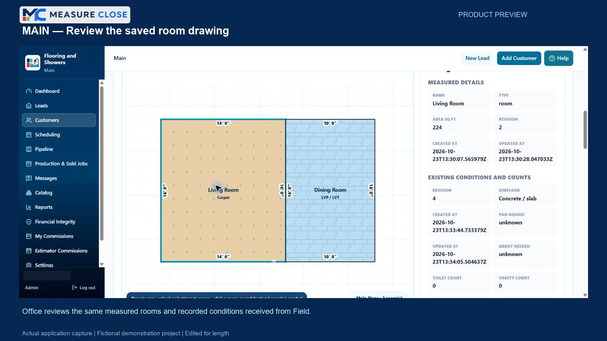Click the Leads house icon

tap(29, 106)
